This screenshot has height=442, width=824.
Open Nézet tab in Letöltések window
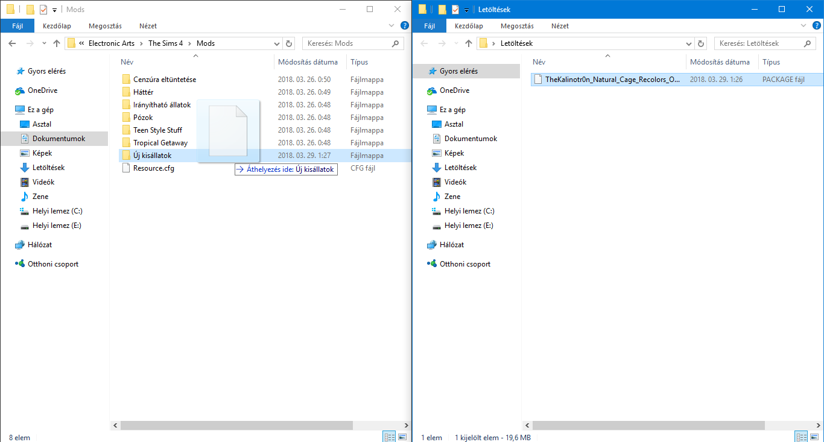pyautogui.click(x=560, y=26)
